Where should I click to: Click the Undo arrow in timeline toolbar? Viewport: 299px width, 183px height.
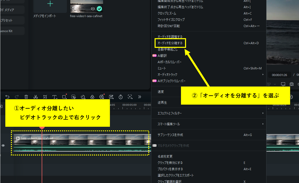[x=7, y=97]
